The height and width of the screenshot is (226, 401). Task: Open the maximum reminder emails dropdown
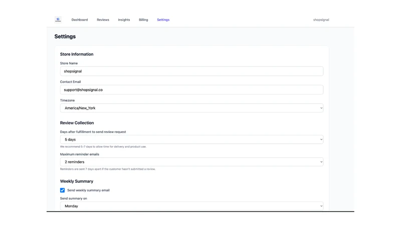pyautogui.click(x=191, y=162)
